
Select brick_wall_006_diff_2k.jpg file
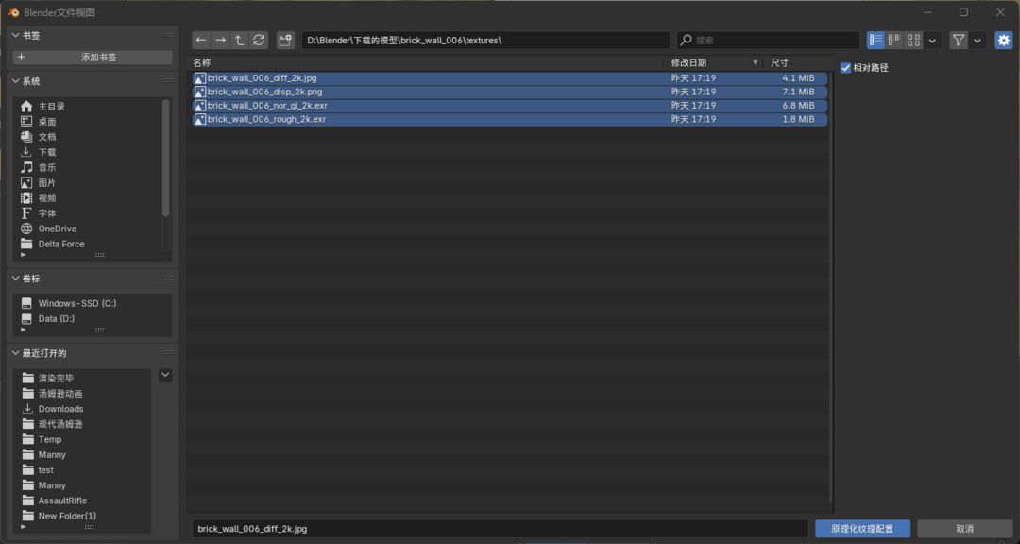pyautogui.click(x=510, y=78)
